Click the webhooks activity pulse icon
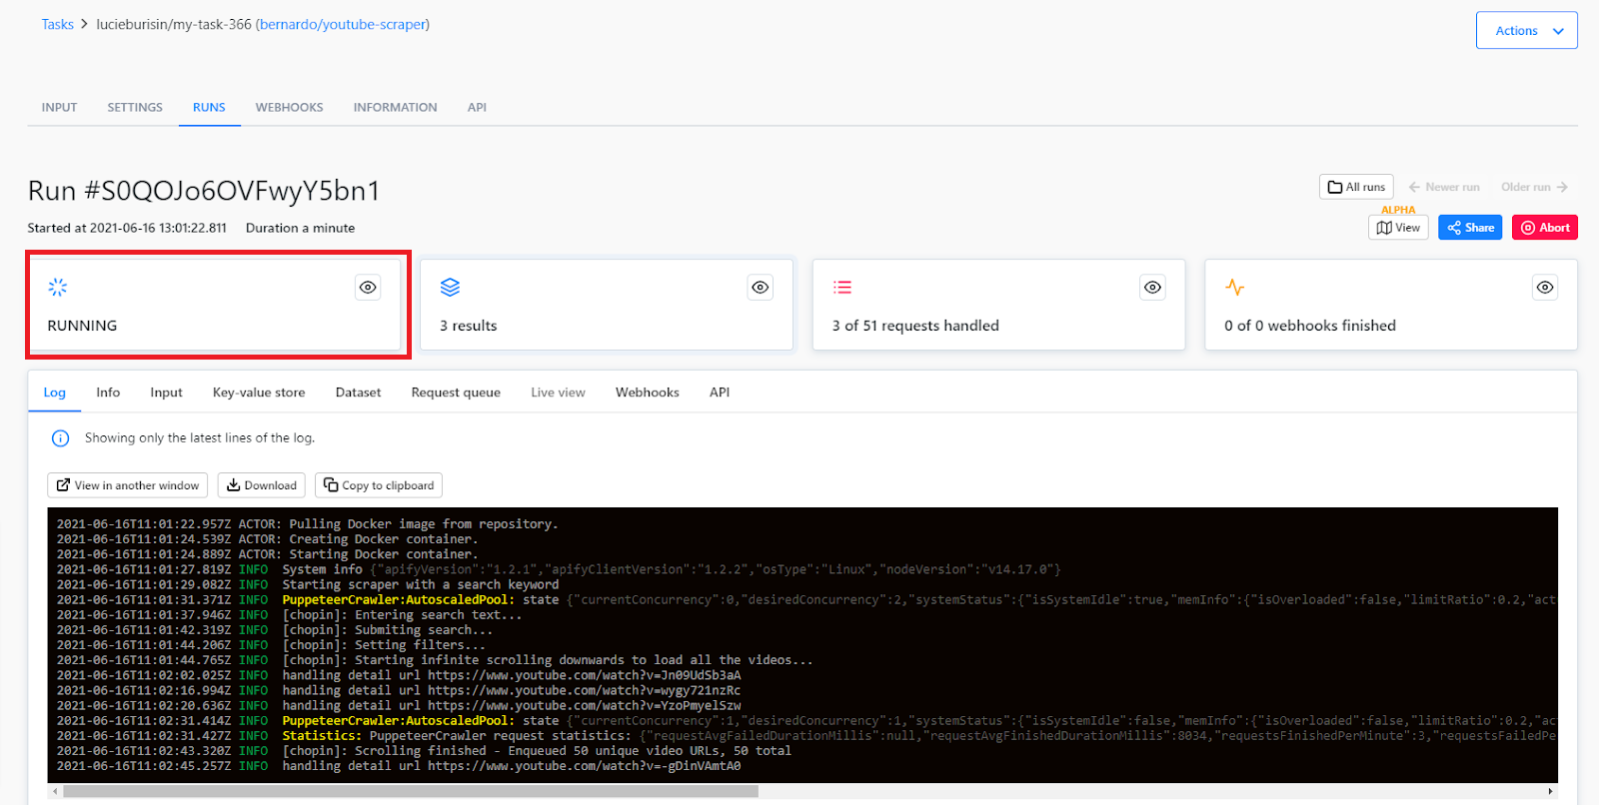The width and height of the screenshot is (1599, 805). coord(1235,288)
